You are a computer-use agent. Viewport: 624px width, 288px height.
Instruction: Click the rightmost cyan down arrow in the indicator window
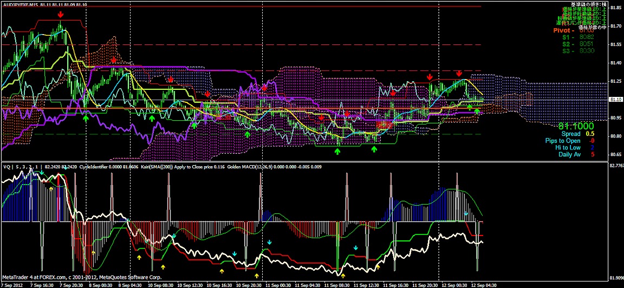(466, 214)
